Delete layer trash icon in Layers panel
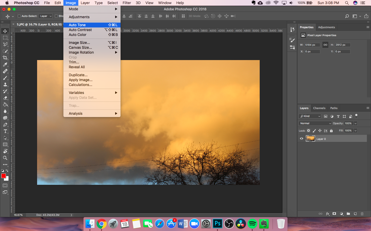This screenshot has width=371, height=231. coord(362,214)
